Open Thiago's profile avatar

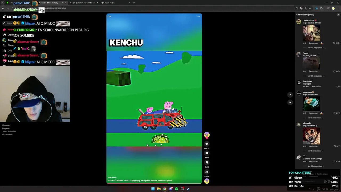click(x=299, y=54)
